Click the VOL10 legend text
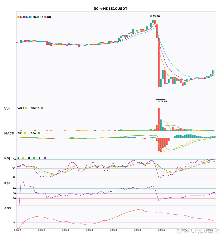 (x=35, y=108)
